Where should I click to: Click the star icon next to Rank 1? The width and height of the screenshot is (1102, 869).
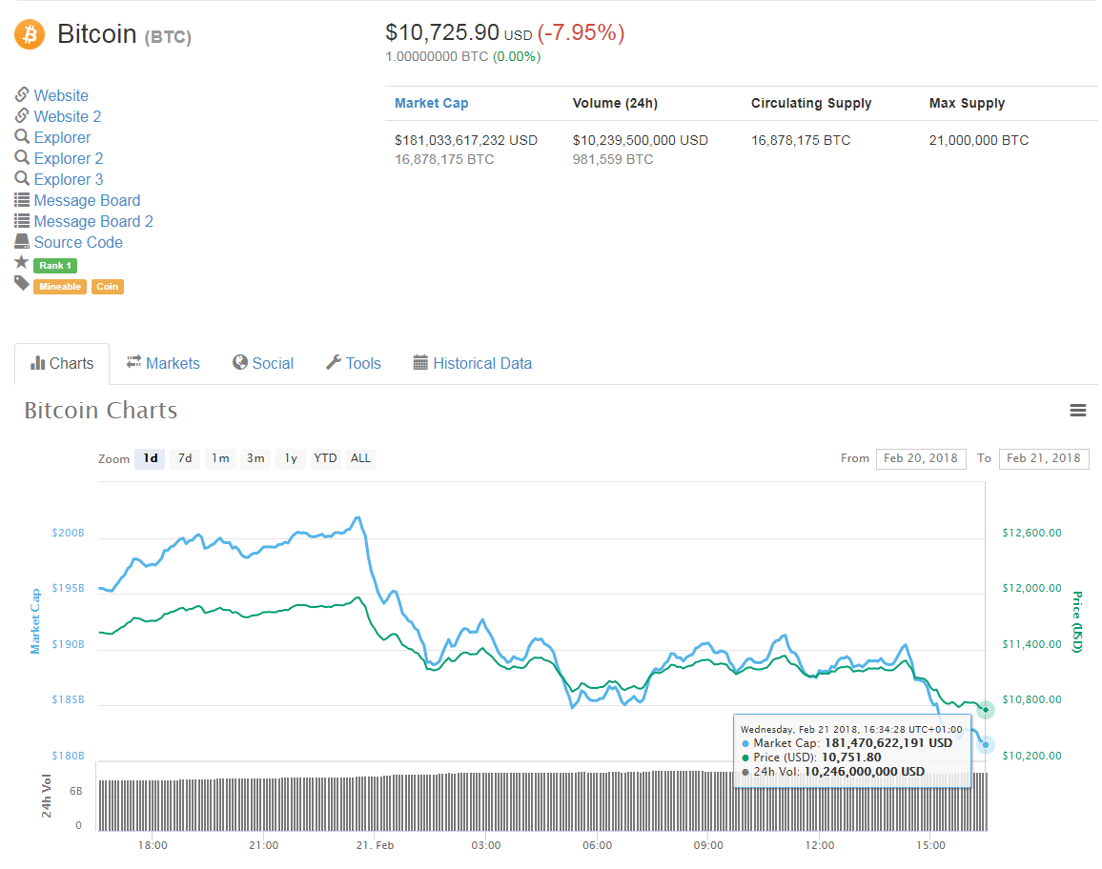tap(22, 262)
